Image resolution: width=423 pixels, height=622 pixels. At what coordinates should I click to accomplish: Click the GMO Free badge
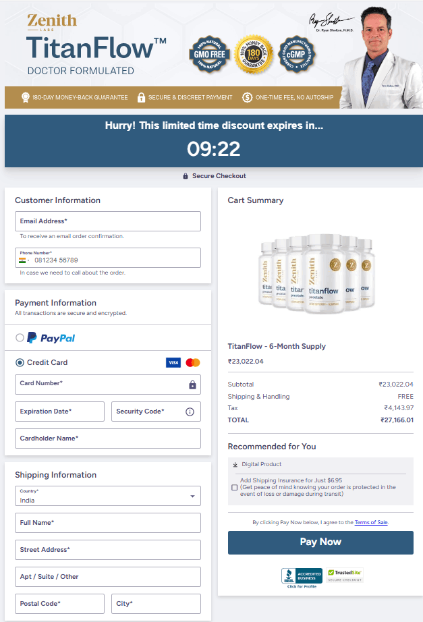(x=210, y=55)
